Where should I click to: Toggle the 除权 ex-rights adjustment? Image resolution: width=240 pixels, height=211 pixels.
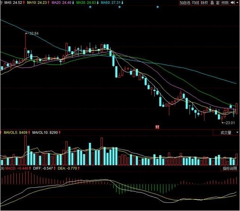pos(204,3)
